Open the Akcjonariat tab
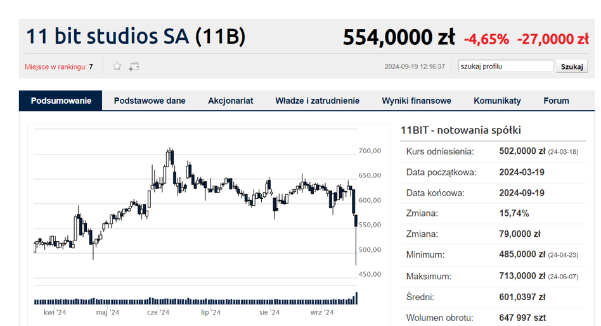 (230, 101)
